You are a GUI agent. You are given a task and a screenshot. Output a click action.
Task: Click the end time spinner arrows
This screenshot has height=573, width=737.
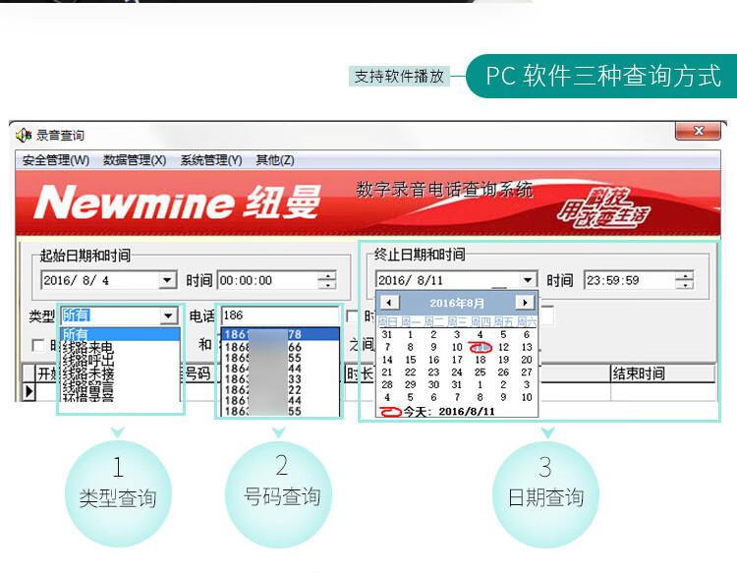click(x=684, y=281)
